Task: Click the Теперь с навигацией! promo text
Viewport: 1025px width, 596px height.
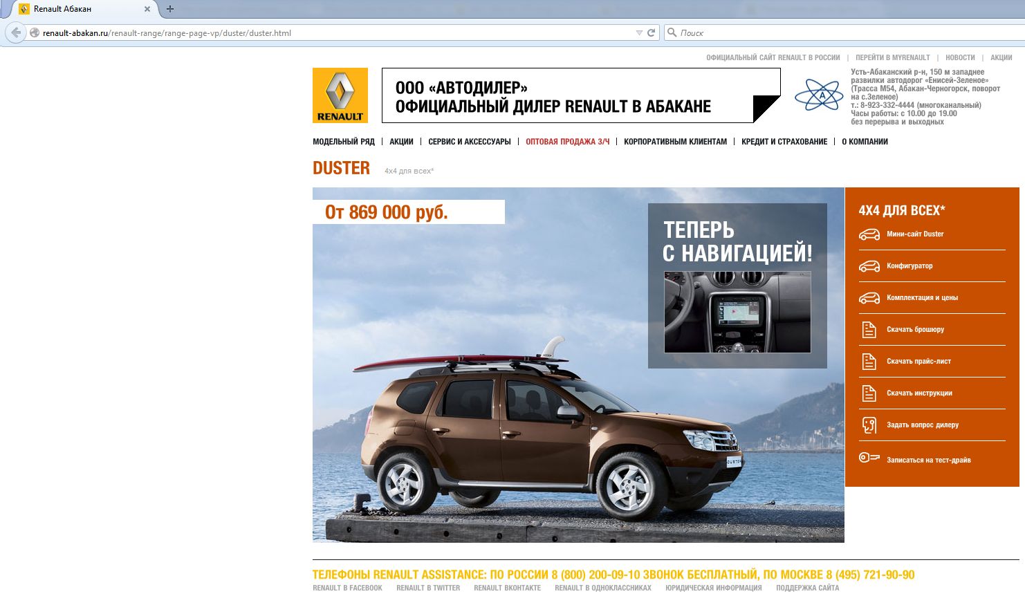Action: tap(737, 241)
